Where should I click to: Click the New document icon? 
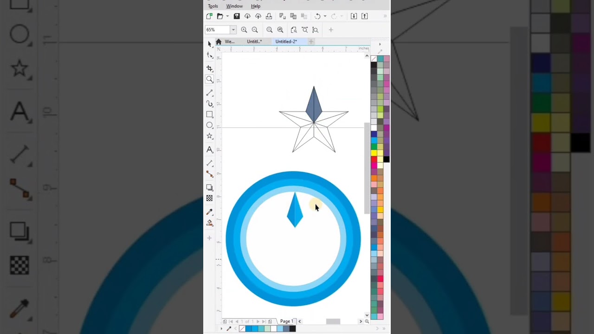click(x=209, y=16)
